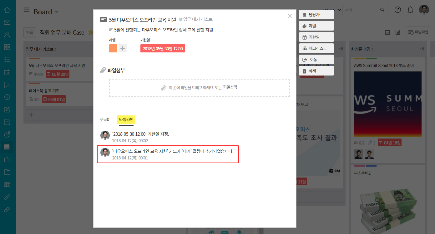Click the 파일선택 link
The width and height of the screenshot is (435, 234).
click(230, 87)
